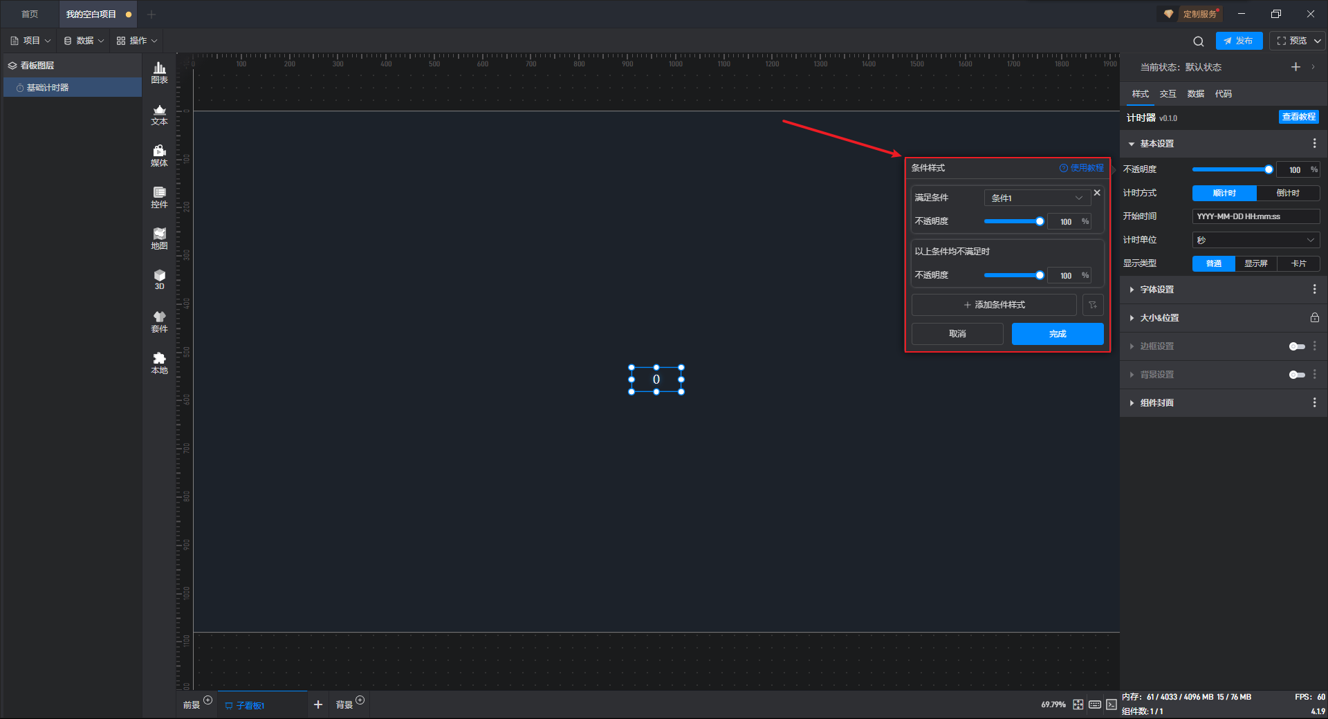Image resolution: width=1328 pixels, height=719 pixels.
Task: Click 完成 to confirm condition style
Action: tap(1058, 334)
